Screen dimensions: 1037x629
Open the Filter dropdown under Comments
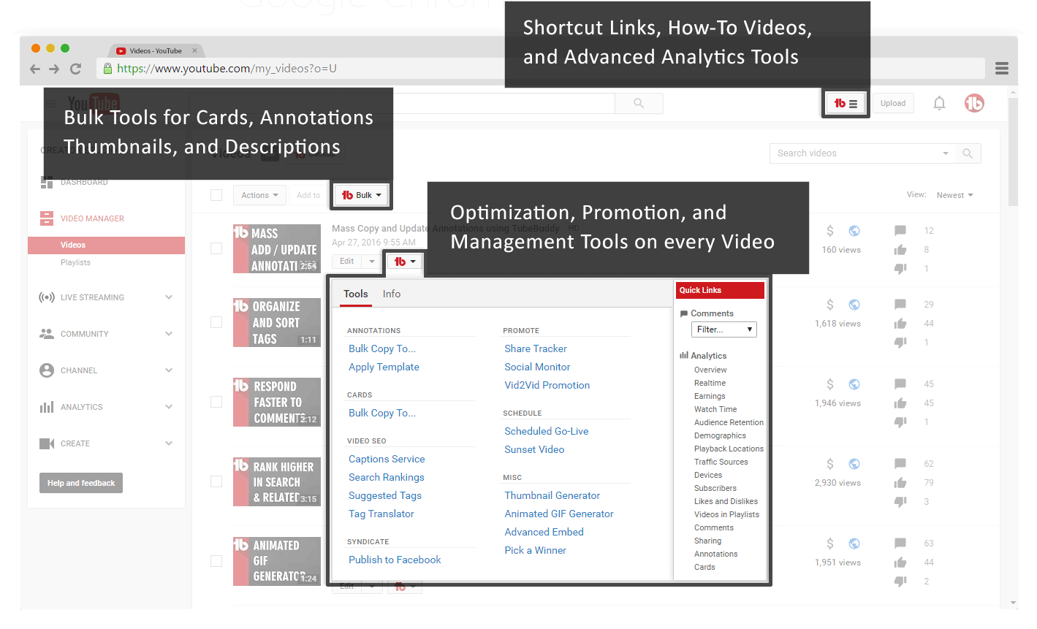723,329
